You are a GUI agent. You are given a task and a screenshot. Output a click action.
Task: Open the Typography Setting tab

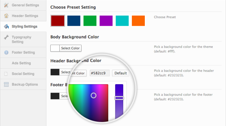tap(23, 39)
